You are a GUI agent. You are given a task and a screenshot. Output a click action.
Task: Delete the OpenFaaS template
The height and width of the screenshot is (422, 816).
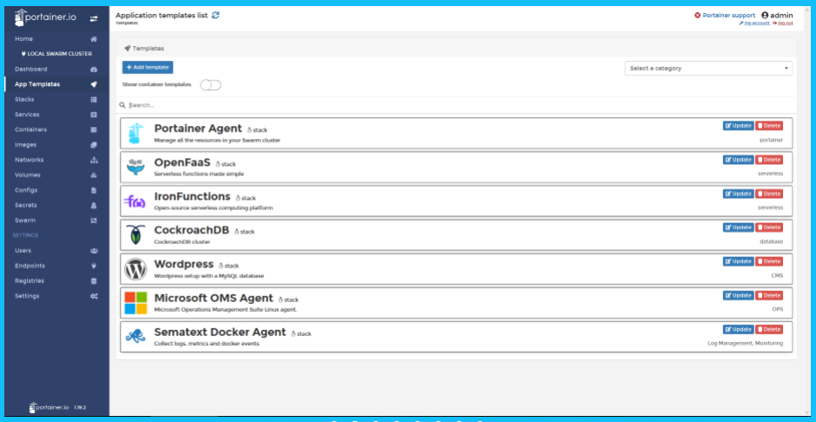click(768, 159)
